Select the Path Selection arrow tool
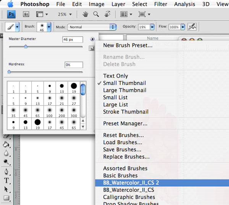Image resolution: width=229 pixels, height=205 pixels. coord(6,189)
